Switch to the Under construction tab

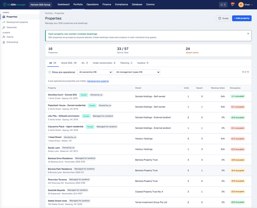[104, 63]
